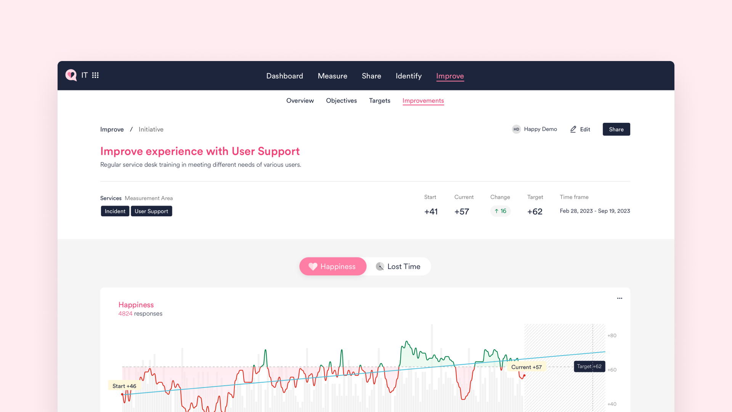The image size is (732, 412).
Task: Go to the Measure section
Action: (332, 76)
